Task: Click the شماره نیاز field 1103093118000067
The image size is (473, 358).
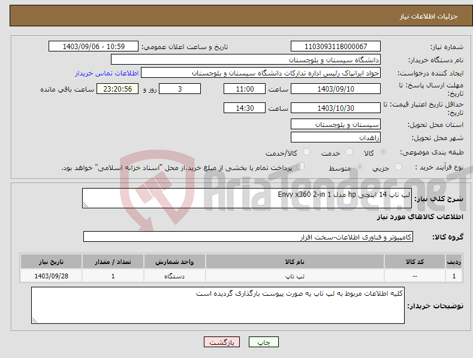Action: click(336, 47)
